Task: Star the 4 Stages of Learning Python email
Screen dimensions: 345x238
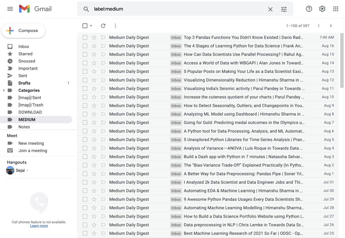Action: (94, 46)
